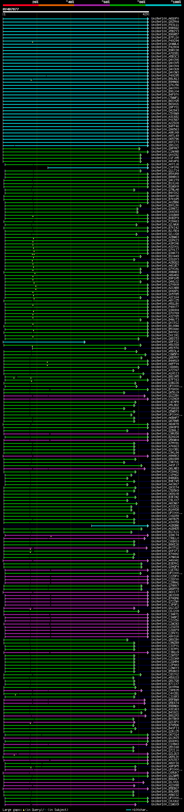Click the white query sequence bar
Image resolution: width=184 pixels, height=812 pixels.
[x=76, y=12]
